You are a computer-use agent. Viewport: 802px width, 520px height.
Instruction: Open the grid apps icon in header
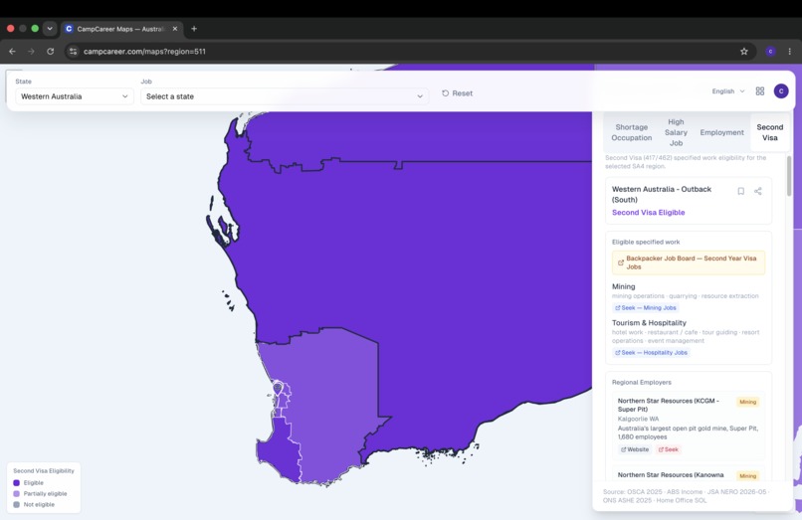coord(760,91)
